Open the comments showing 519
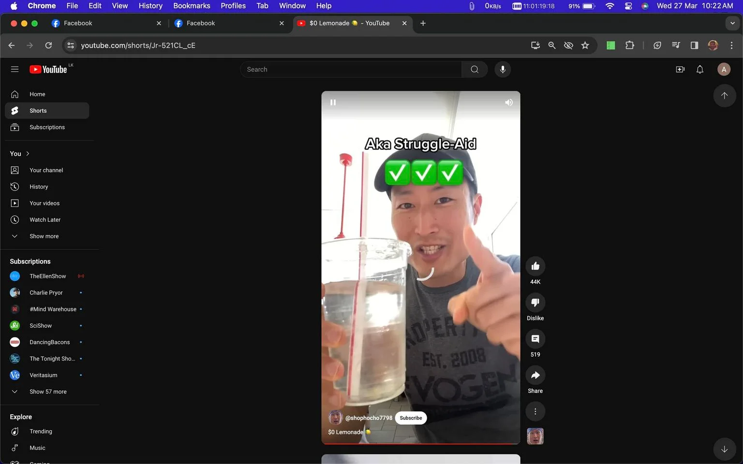This screenshot has height=464, width=743. tap(535, 339)
